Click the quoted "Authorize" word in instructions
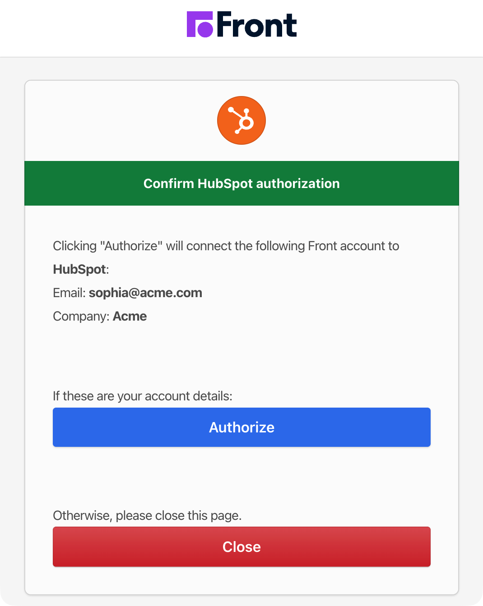The width and height of the screenshot is (483, 606). [131, 246]
